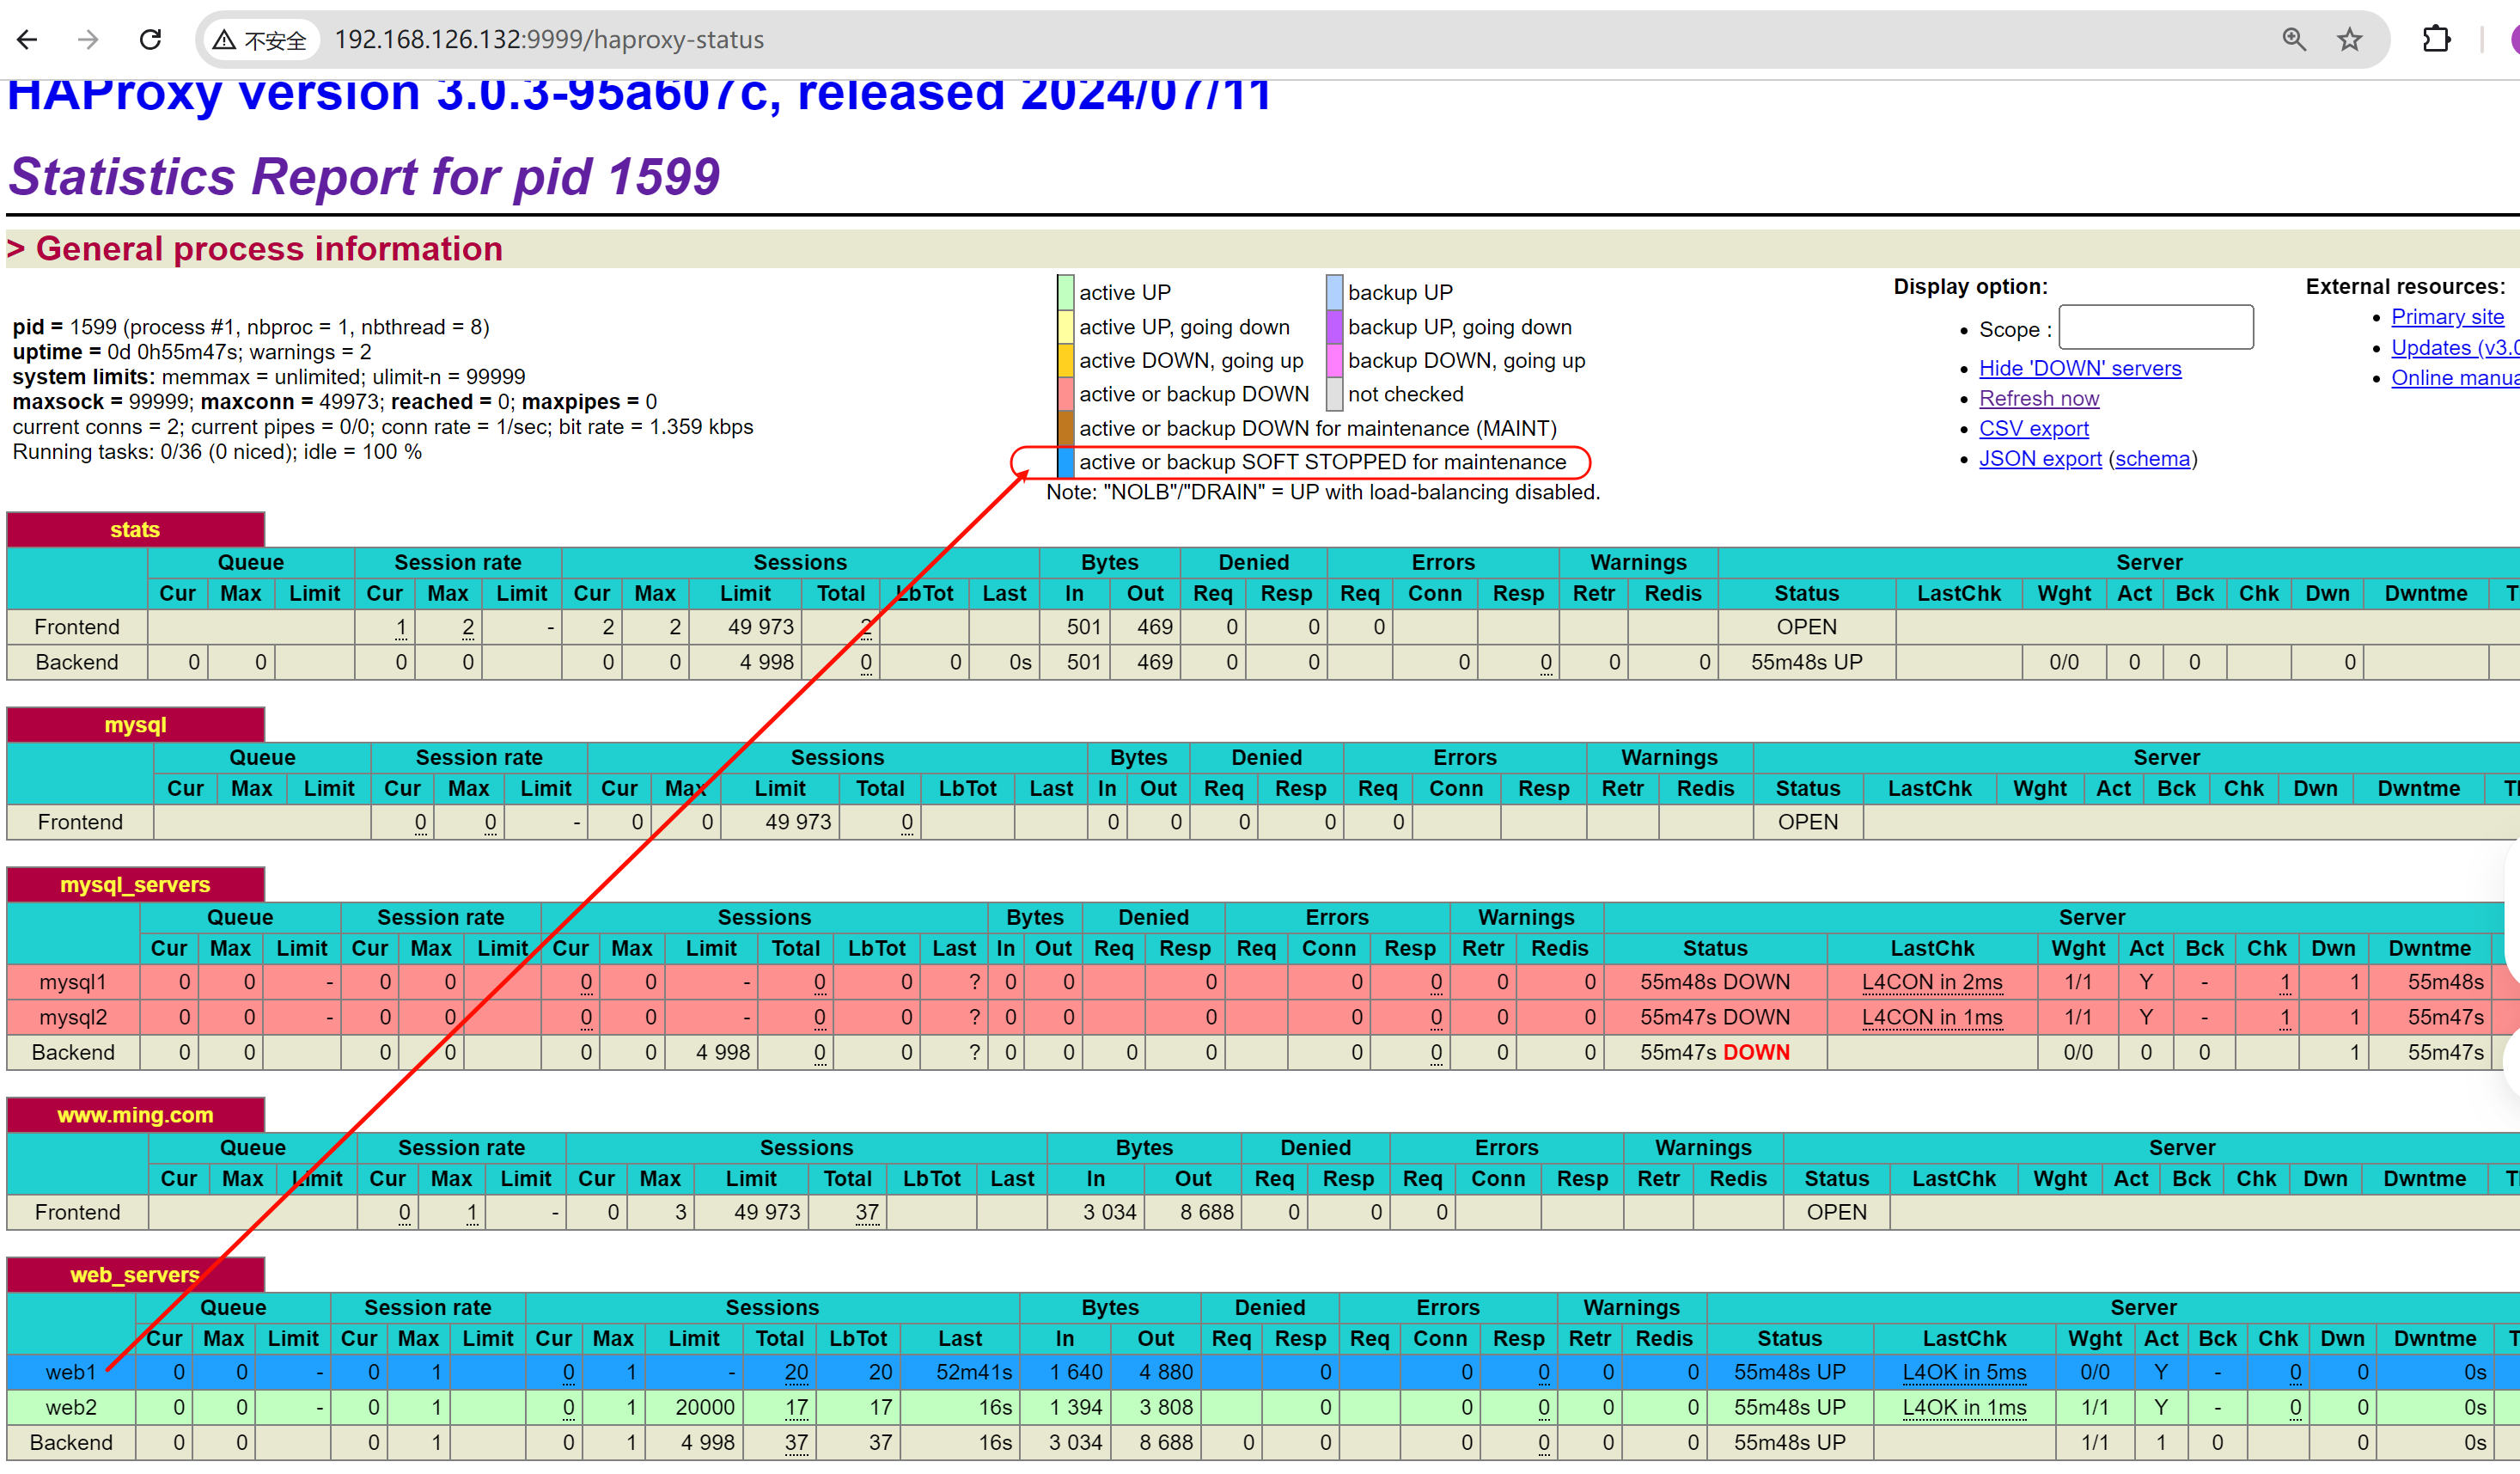2520x1474 pixels.
Task: Click Hide 'DOWN' servers link
Action: coord(2079,368)
